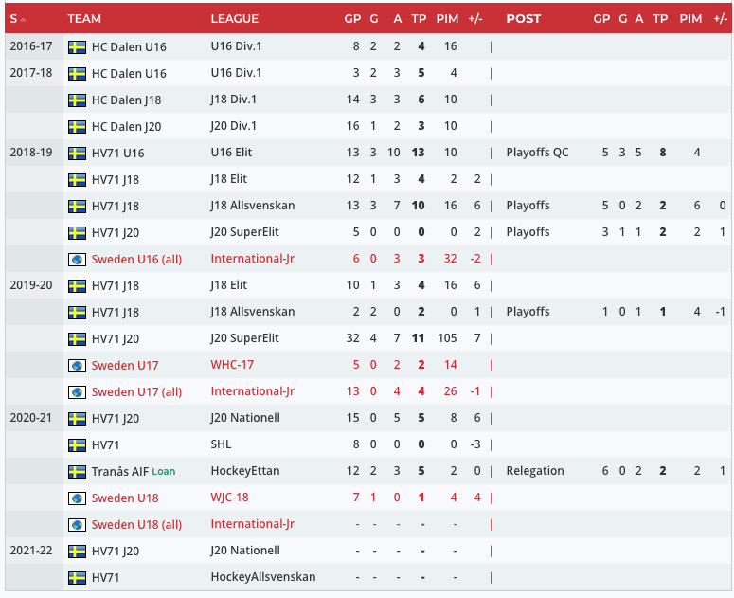Image resolution: width=734 pixels, height=598 pixels.
Task: Open the SHL league link
Action: [221, 444]
